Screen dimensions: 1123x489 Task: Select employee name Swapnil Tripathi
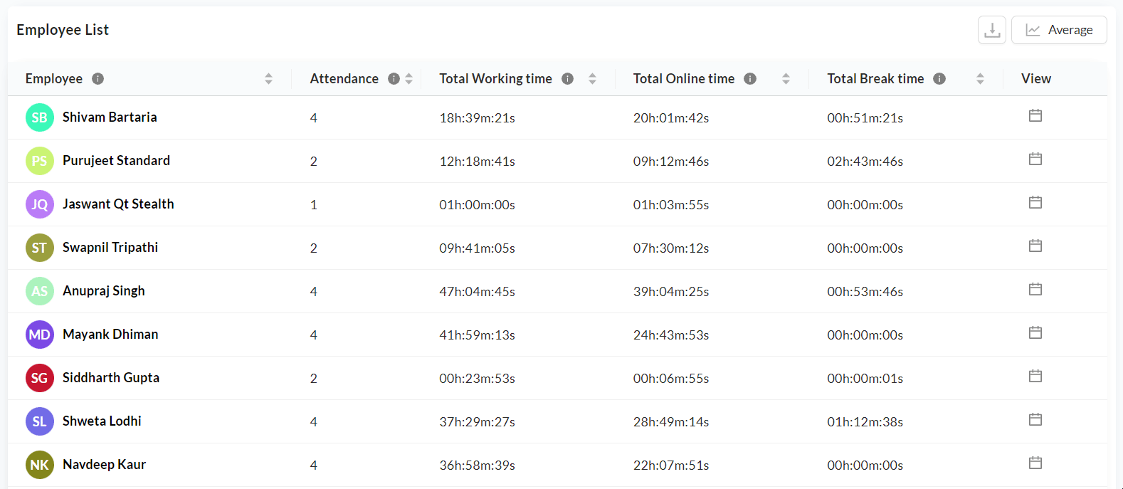tap(110, 248)
